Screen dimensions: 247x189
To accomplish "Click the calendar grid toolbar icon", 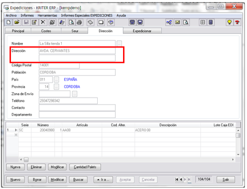I will 132,22.
